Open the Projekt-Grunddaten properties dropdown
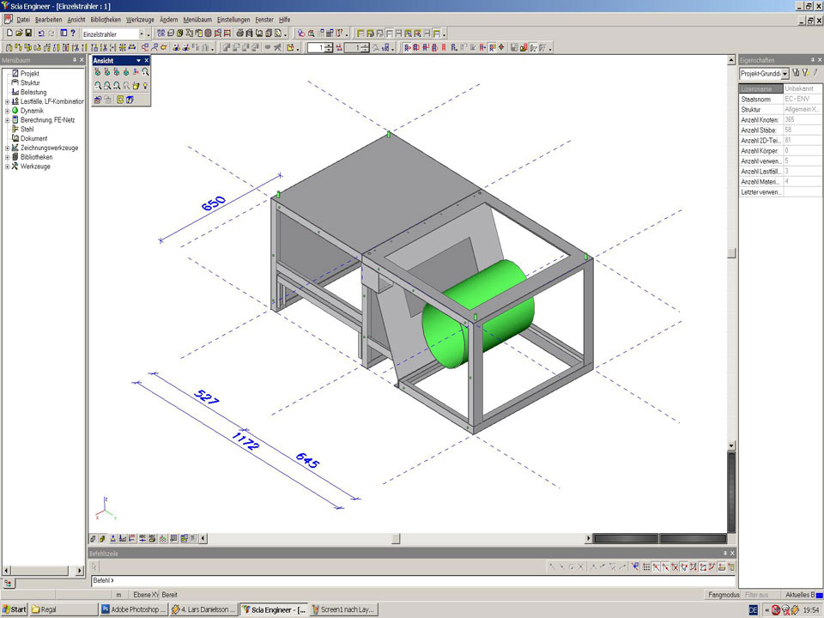Viewport: 824px width, 618px height. tap(785, 74)
